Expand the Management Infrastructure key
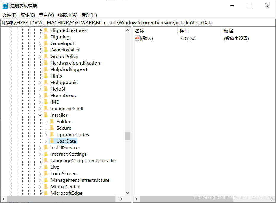The height and width of the screenshot is (203, 276). 40,180
